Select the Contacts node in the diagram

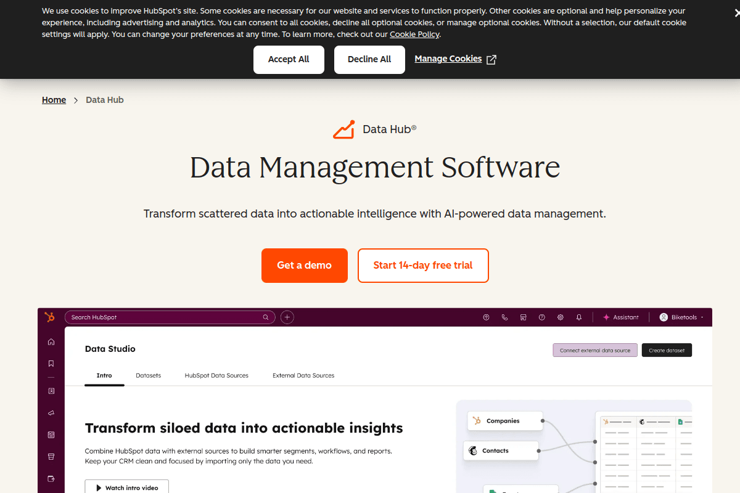tap(501, 450)
